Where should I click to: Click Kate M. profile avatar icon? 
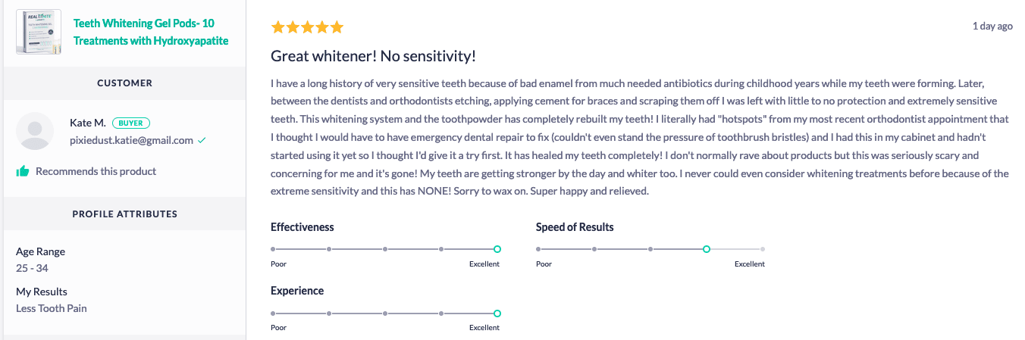click(35, 131)
